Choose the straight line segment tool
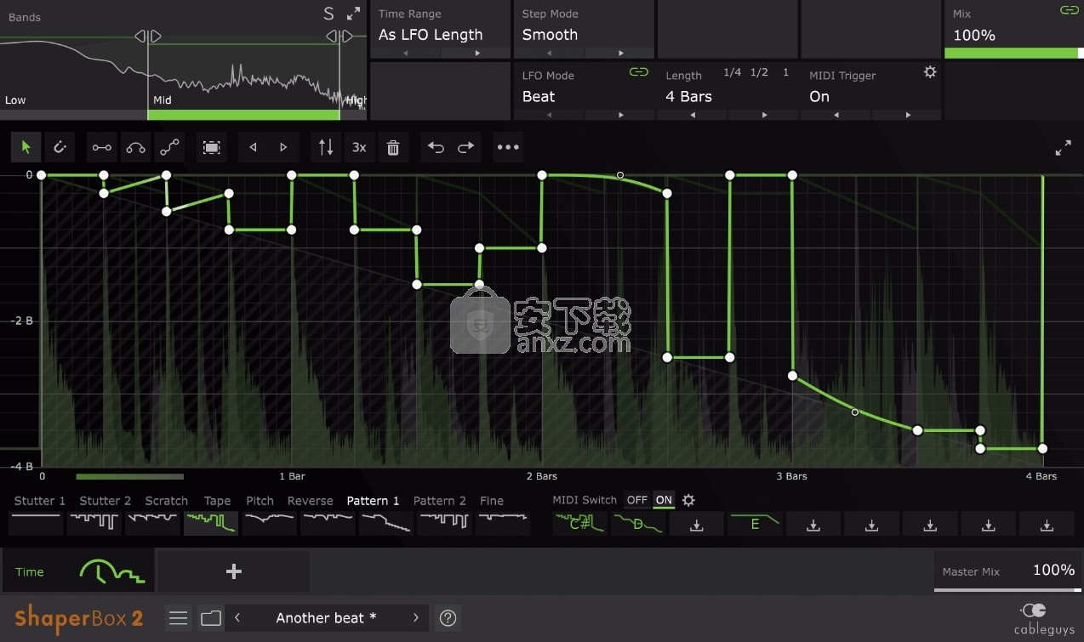 point(102,147)
